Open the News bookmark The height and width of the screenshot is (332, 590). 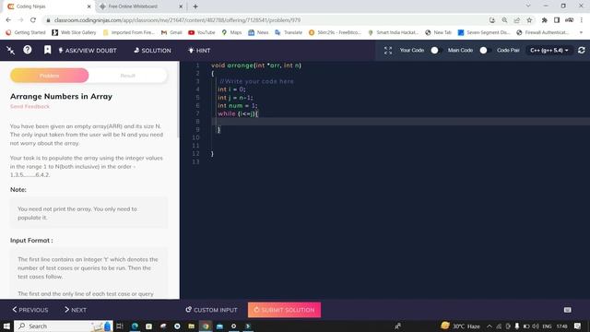(x=258, y=33)
